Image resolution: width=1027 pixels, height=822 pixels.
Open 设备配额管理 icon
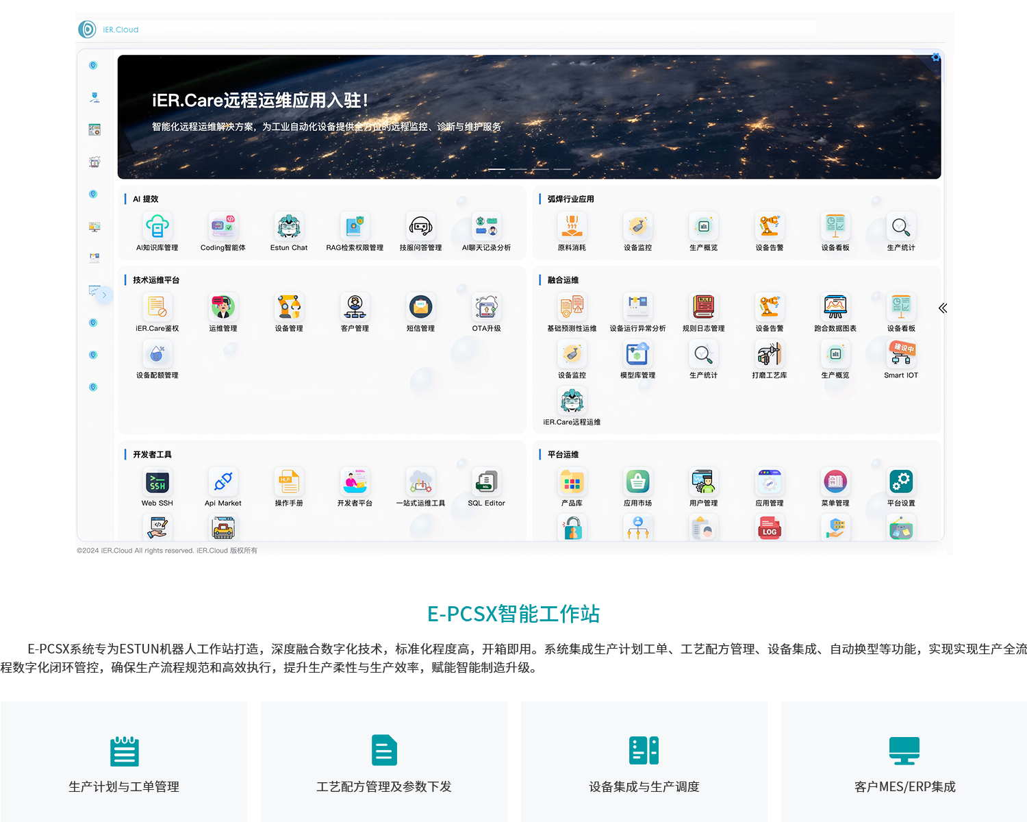tap(157, 353)
